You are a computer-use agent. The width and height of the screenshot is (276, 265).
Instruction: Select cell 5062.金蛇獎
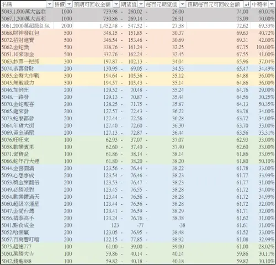pos(27,47)
